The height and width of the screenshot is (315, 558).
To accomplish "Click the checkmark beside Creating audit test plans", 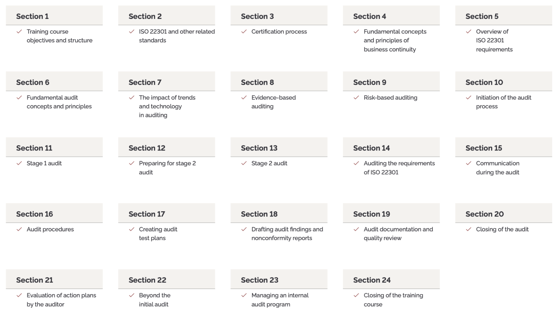I will point(132,229).
